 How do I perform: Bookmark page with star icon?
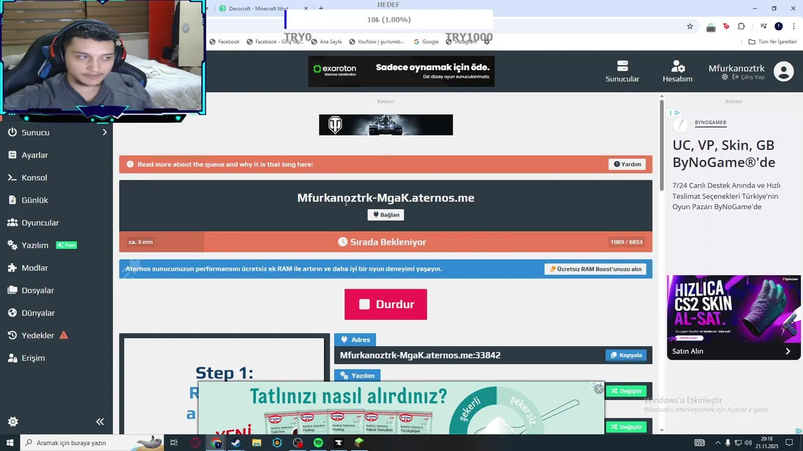690,26
